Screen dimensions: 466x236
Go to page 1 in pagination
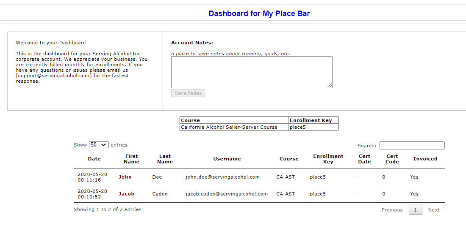coord(416,210)
